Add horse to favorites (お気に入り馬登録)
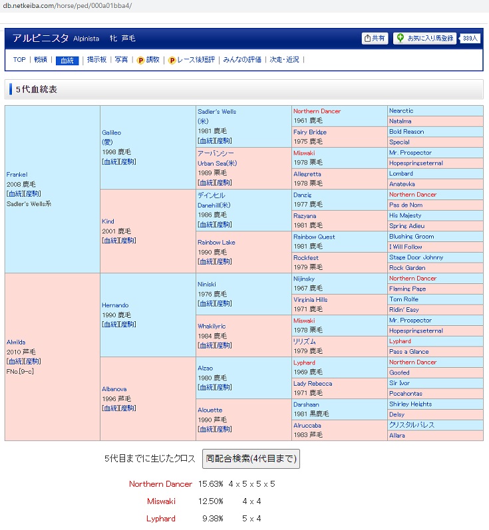 point(424,38)
